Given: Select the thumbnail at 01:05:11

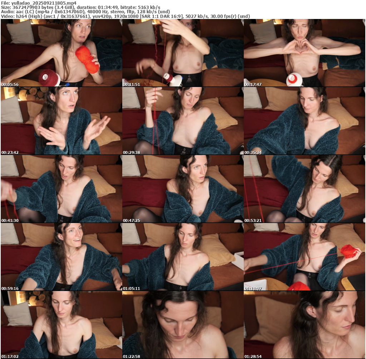Looking at the screenshot, I should coord(183,257).
